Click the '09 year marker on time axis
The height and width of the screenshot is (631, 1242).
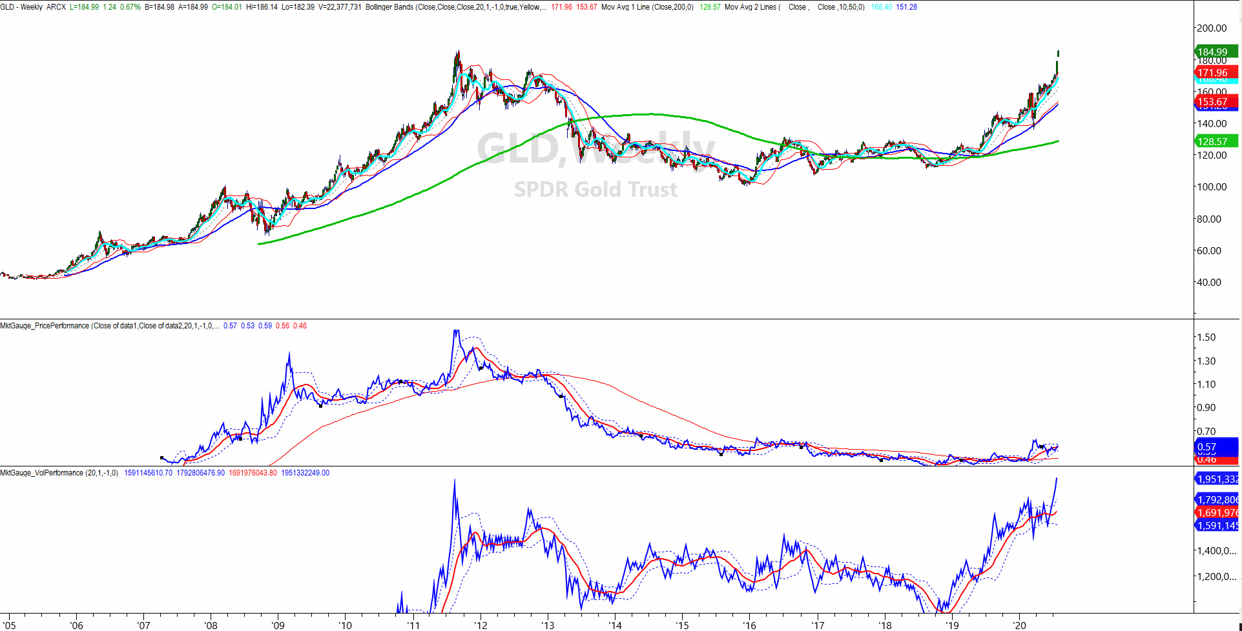(278, 625)
